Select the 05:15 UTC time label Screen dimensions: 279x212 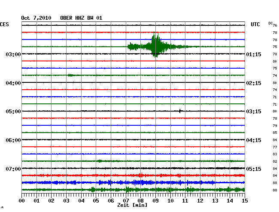point(254,169)
